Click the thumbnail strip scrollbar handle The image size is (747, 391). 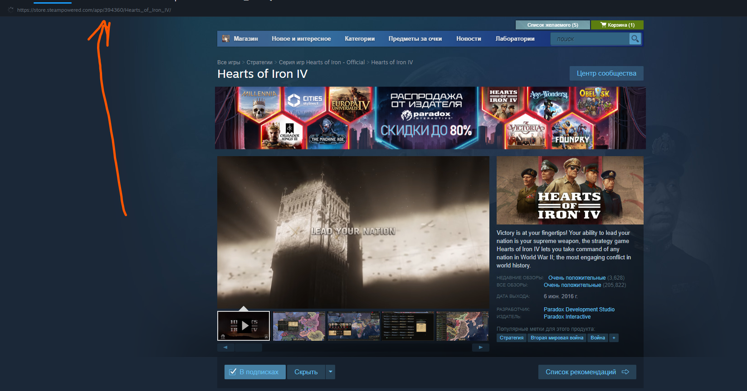point(248,348)
